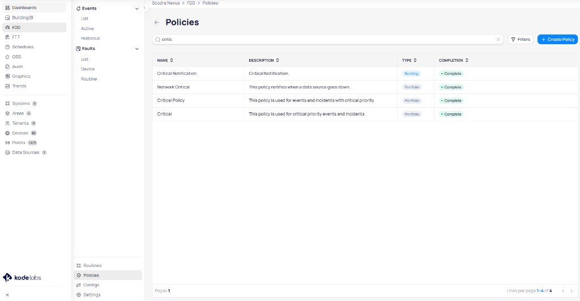The image size is (580, 301).
Task: Open Settings page
Action: (92, 295)
